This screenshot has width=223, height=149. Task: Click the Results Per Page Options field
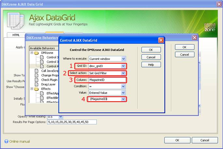72,122
